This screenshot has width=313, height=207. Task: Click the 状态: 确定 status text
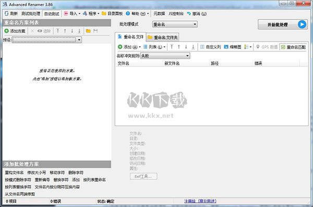pos(106,201)
